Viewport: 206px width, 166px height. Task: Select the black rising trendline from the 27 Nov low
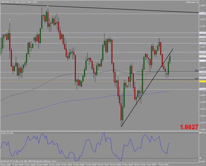(147, 88)
